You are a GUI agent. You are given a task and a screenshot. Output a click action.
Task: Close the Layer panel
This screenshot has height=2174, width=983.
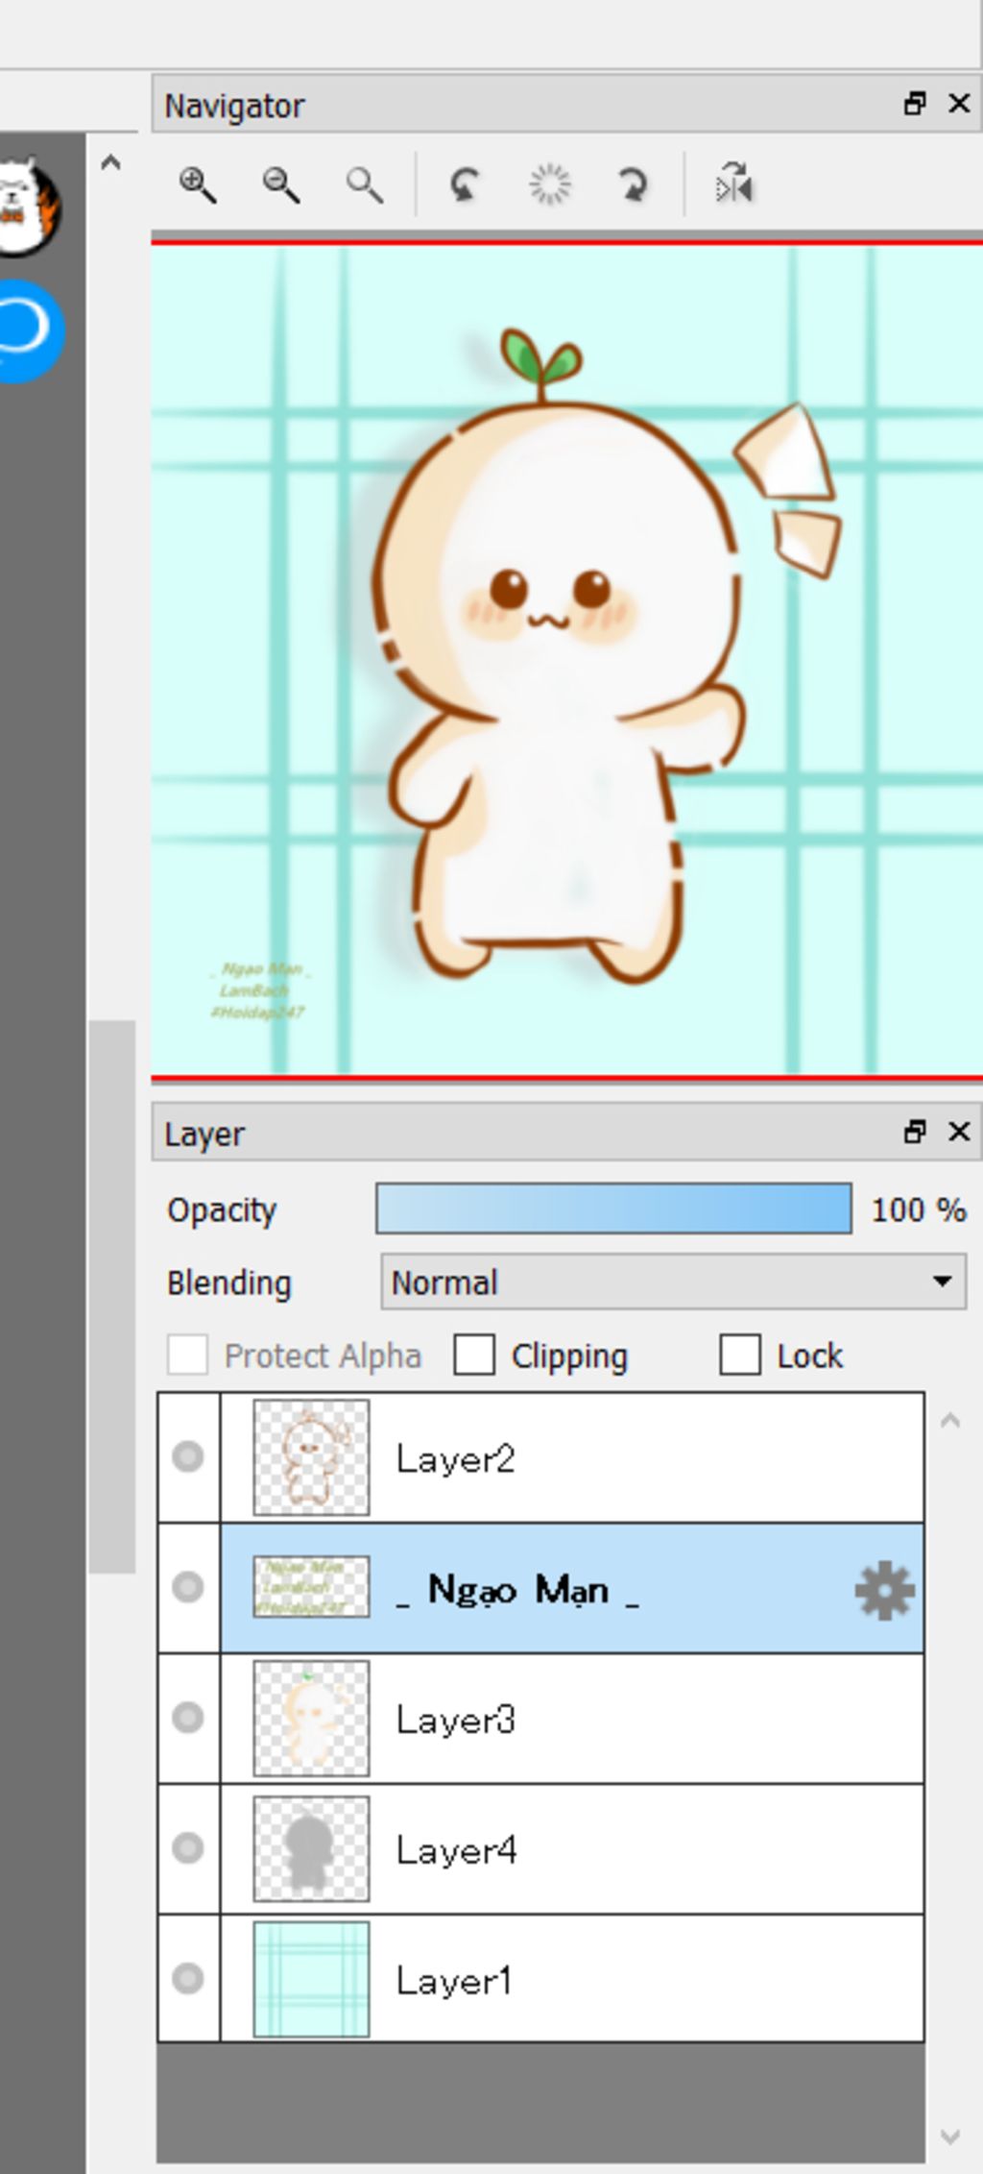[959, 1132]
